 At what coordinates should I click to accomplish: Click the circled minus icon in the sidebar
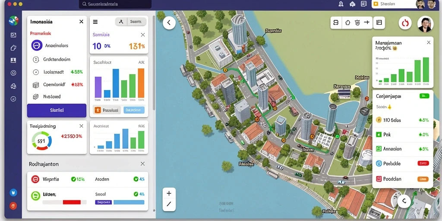pos(13,99)
